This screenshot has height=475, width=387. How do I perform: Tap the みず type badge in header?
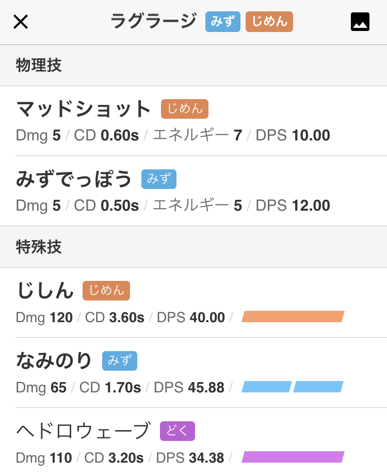(222, 22)
